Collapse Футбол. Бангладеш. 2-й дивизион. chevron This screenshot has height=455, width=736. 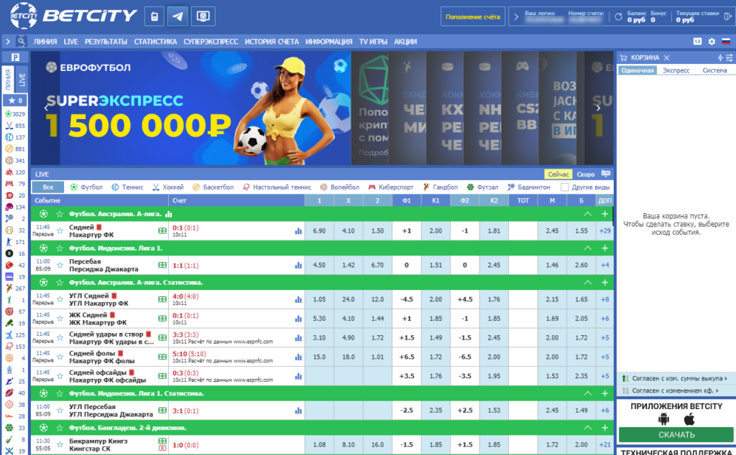[x=587, y=428]
